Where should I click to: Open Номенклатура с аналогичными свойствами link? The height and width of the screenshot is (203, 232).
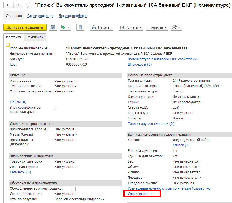point(162,59)
